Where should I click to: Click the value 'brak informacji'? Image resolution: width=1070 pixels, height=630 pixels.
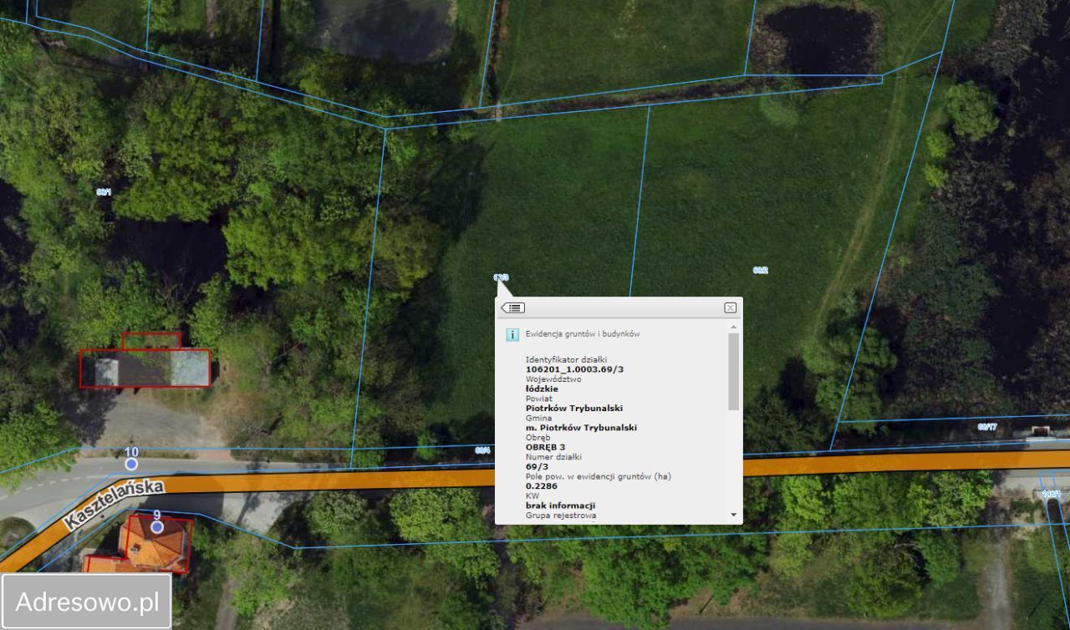tap(560, 506)
